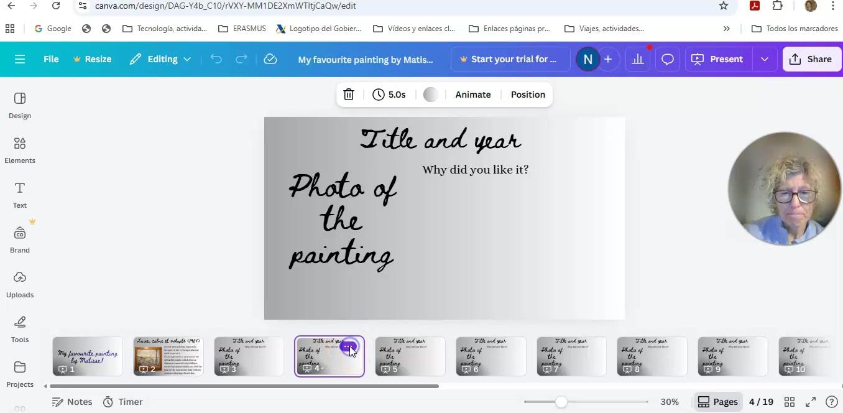Image resolution: width=843 pixels, height=413 pixels.
Task: Select the 'Why did you like it?' text
Action: pyautogui.click(x=476, y=170)
